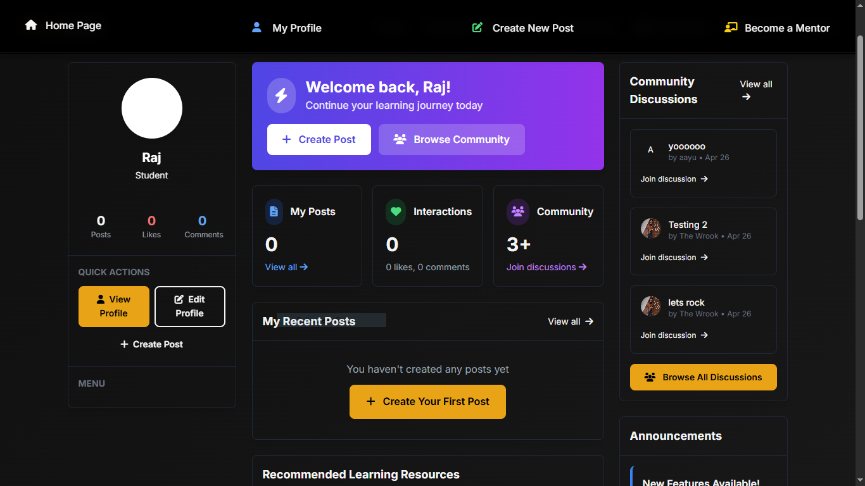Image resolution: width=865 pixels, height=486 pixels.
Task: Click the page vertical scrollbar
Action: click(x=860, y=127)
